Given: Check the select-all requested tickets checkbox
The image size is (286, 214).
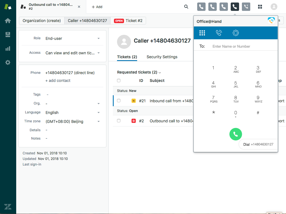Looking at the screenshot, I should pos(119,80).
